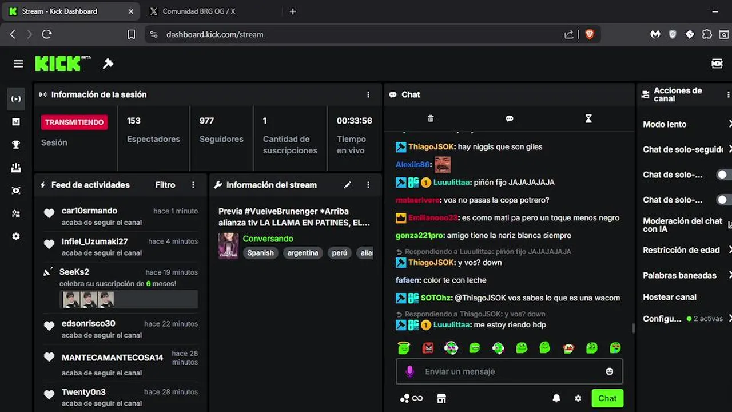Open the trophy achievements sidebar icon
The width and height of the screenshot is (732, 412).
[16, 145]
